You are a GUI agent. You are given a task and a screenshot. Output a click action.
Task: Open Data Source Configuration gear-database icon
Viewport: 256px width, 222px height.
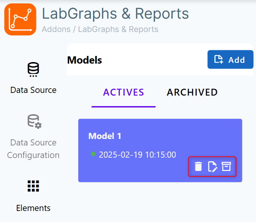tap(35, 121)
